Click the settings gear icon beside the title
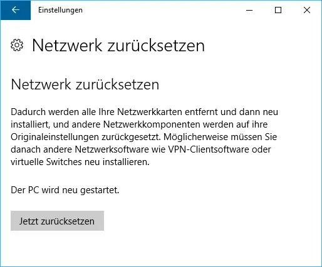The image size is (322, 267). 17,45
